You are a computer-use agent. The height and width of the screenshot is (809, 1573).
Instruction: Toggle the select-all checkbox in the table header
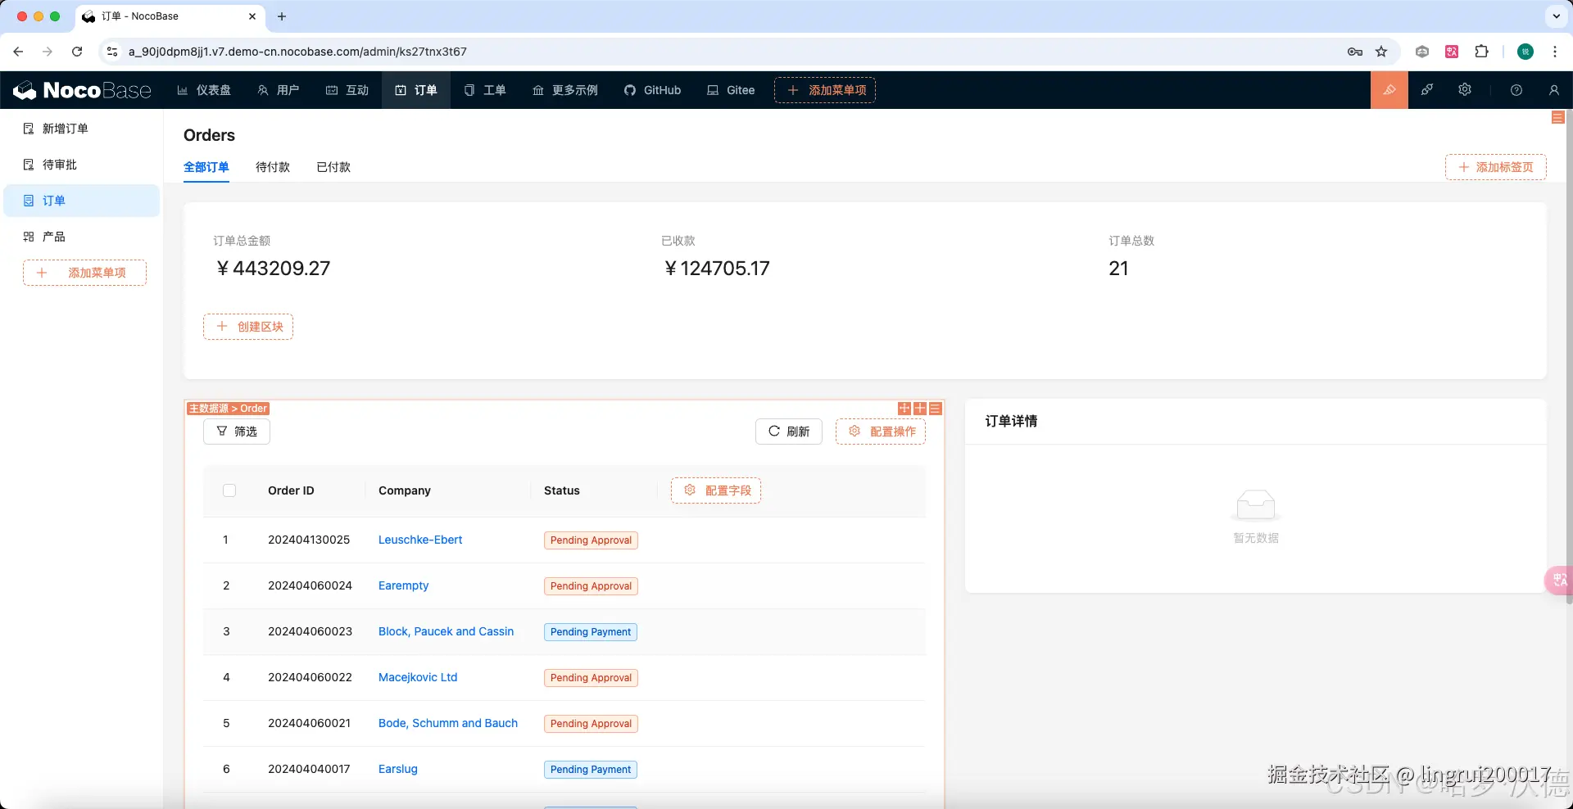[x=229, y=490]
